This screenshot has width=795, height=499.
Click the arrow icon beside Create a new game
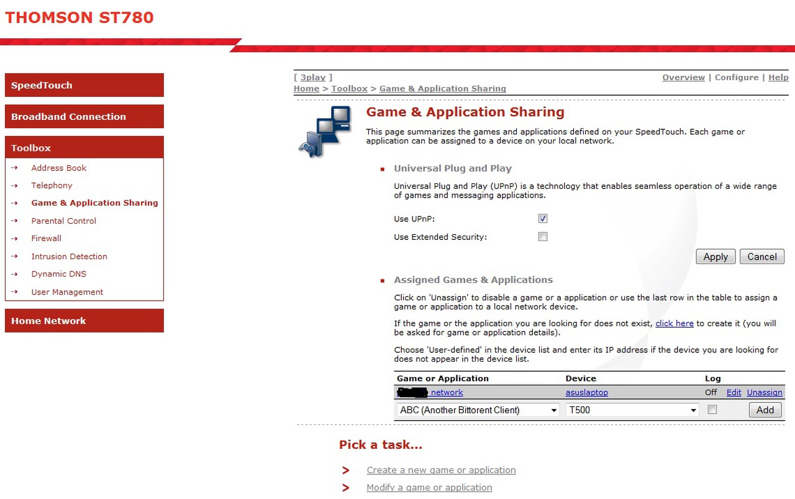pyautogui.click(x=346, y=470)
